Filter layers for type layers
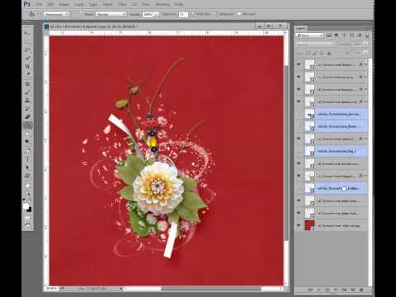The image size is (396, 297). 344,35
